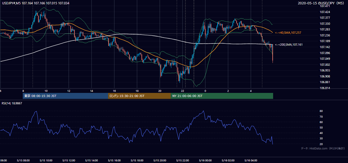Select the ロンドン 15:30-21:00 JST session bar

[x=139, y=96]
